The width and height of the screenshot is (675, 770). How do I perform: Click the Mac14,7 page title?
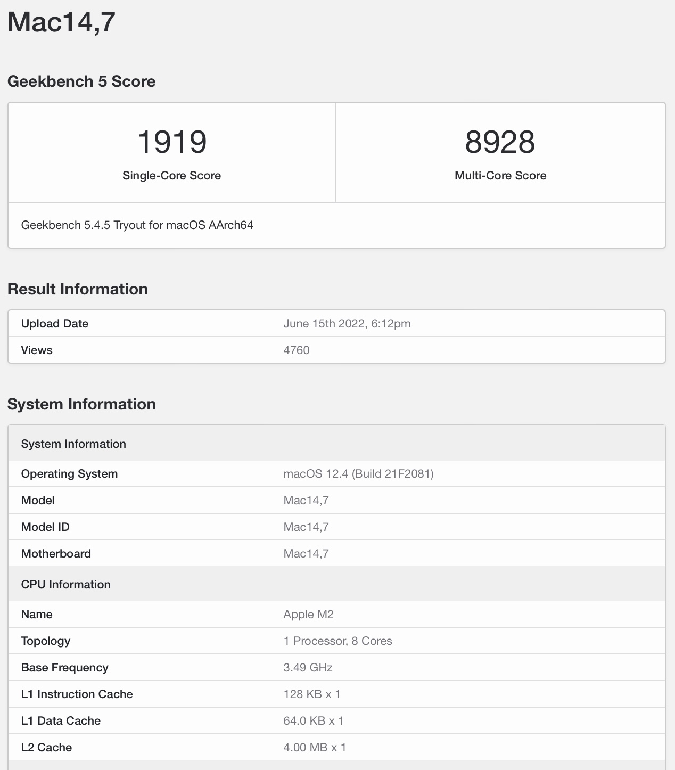[x=61, y=22]
